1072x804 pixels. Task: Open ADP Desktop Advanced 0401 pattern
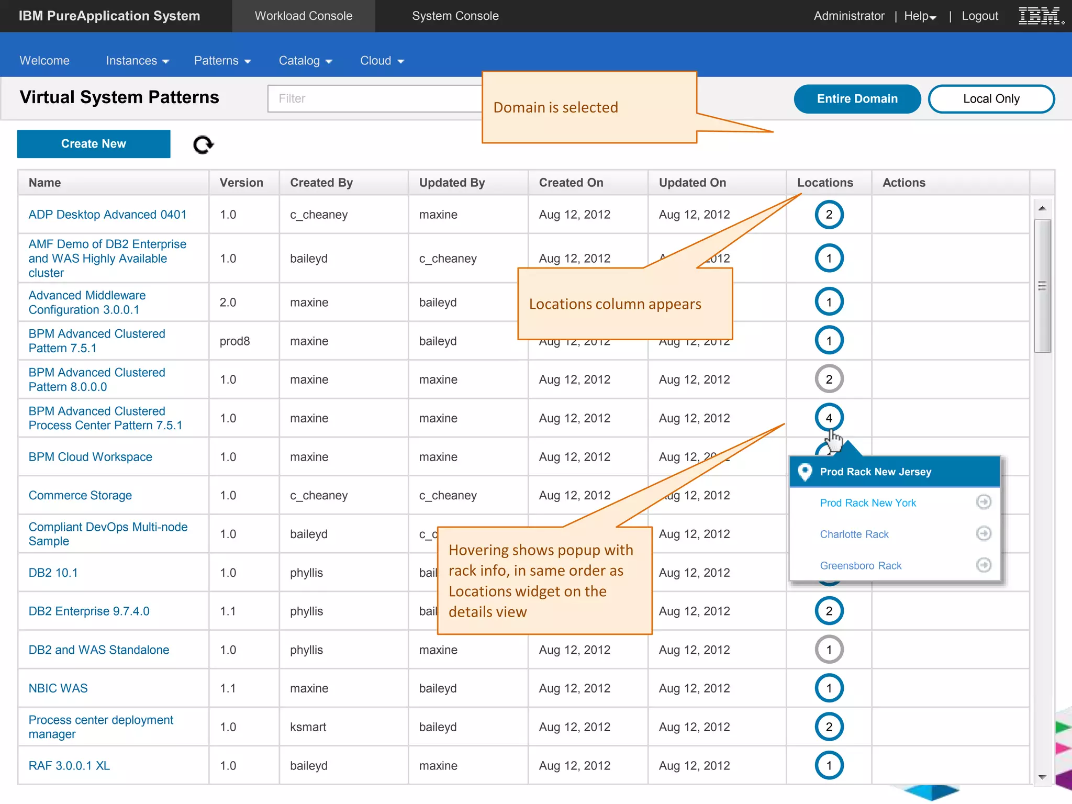click(x=107, y=215)
